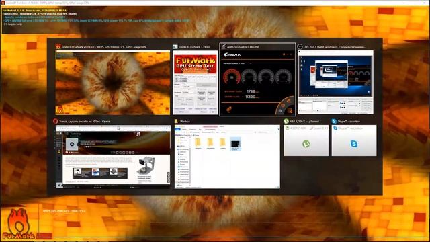Click the Opera window title ending '- Opera'
The height and width of the screenshot is (242, 430).
click(x=85, y=121)
